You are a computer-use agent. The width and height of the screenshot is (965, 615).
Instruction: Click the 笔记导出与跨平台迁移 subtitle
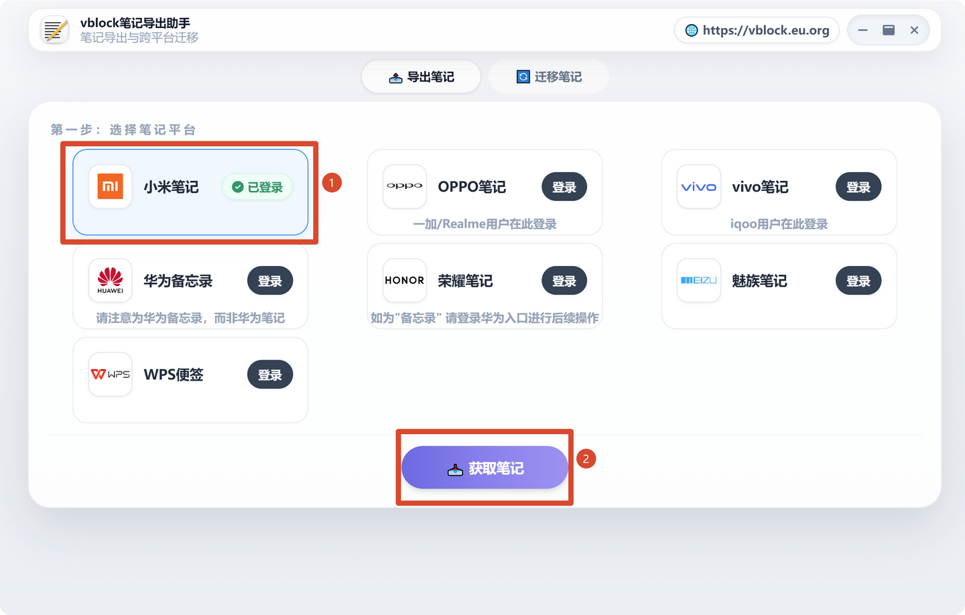coord(139,38)
